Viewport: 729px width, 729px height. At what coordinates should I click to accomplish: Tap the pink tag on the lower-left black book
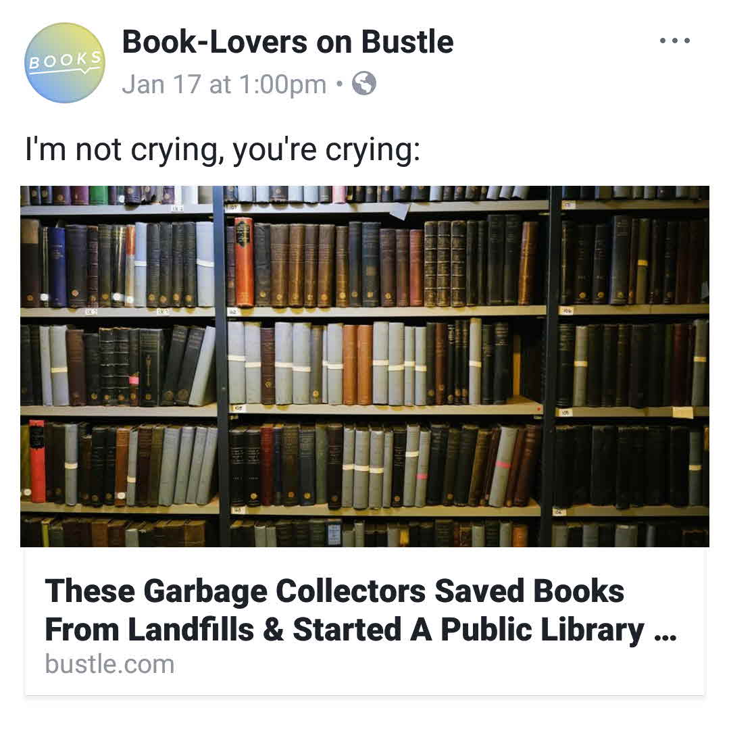(133, 380)
